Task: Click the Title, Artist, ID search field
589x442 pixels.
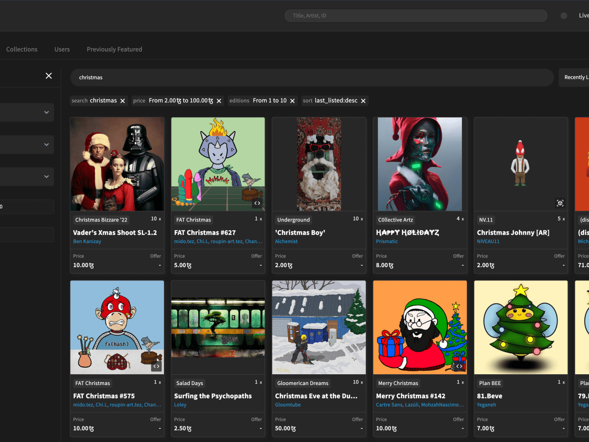Action: 416,16
